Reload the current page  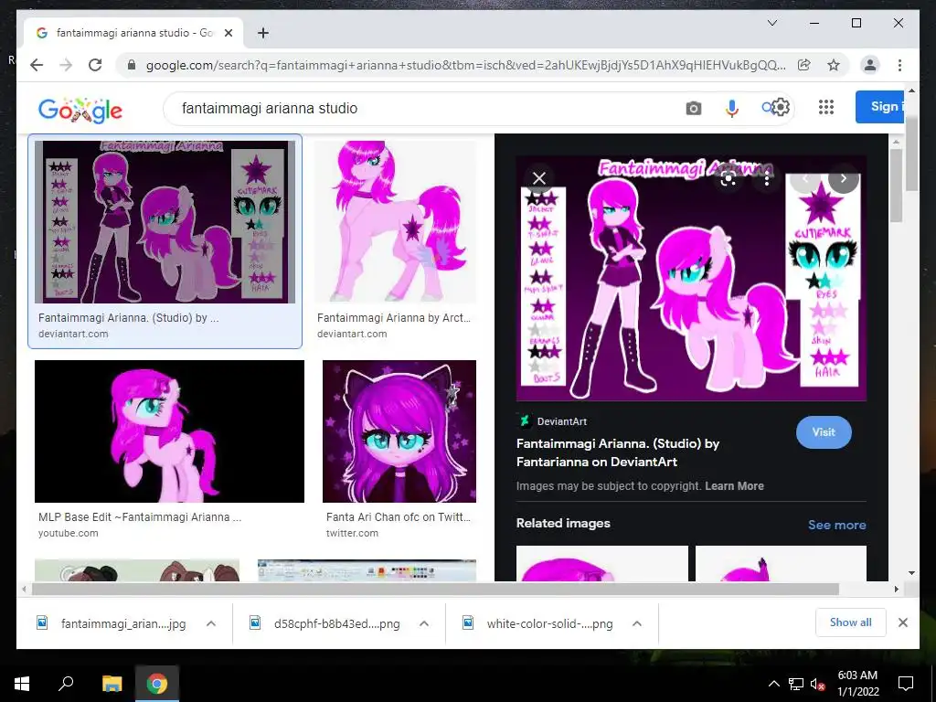tap(95, 65)
